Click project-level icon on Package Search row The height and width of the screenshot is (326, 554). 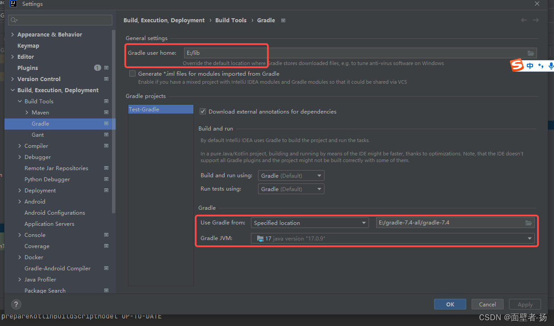[x=106, y=290]
